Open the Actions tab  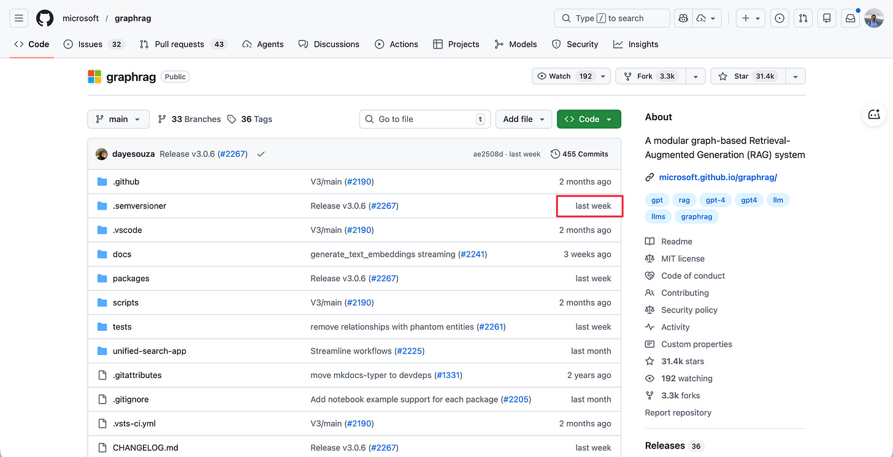pos(396,44)
